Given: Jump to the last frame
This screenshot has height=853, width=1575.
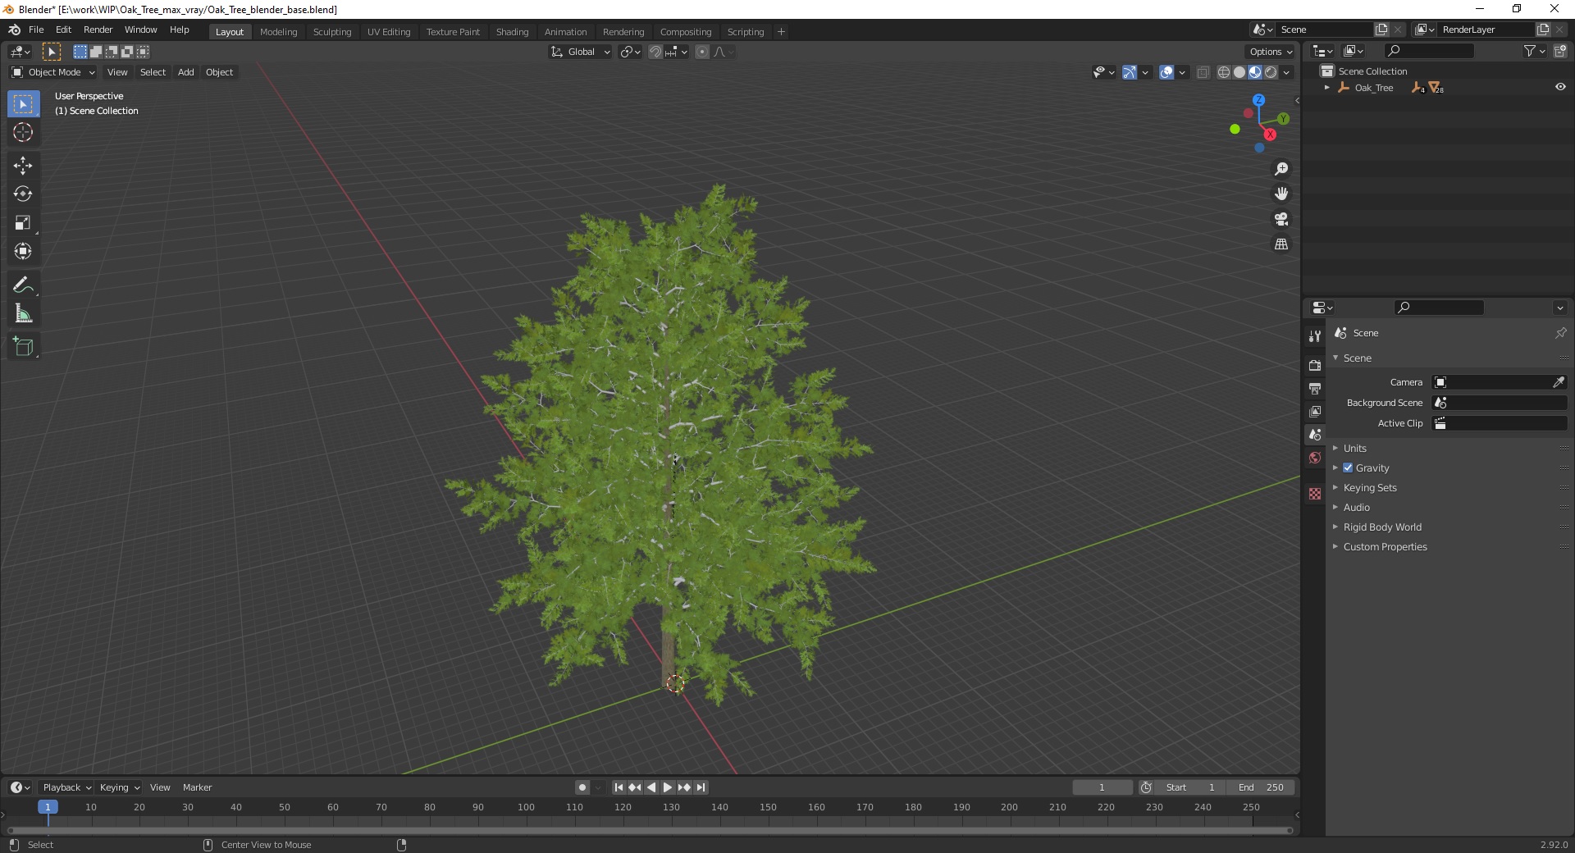Looking at the screenshot, I should pos(701,787).
